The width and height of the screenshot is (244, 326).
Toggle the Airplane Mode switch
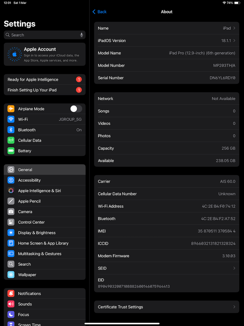[x=76, y=109]
